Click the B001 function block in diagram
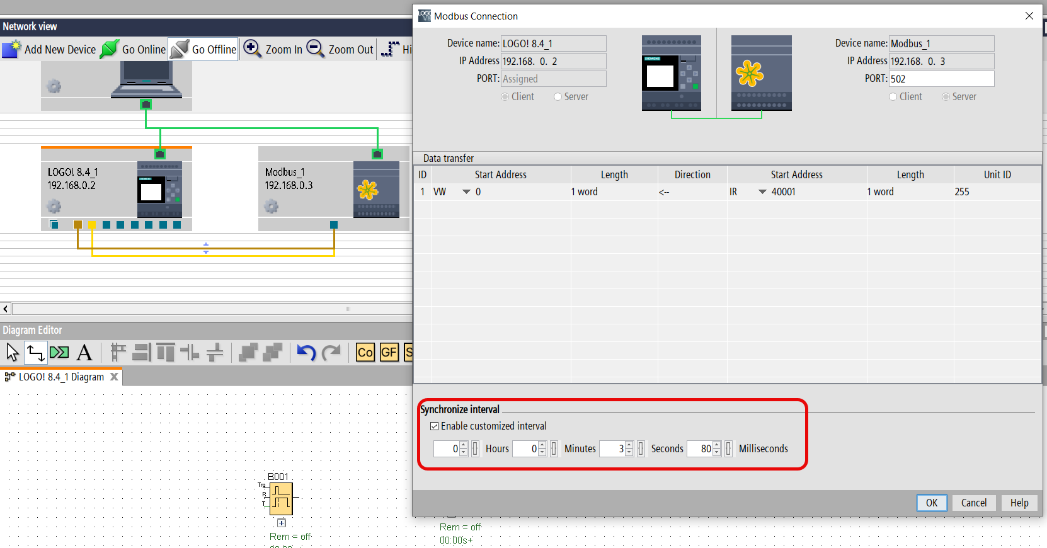The width and height of the screenshot is (1047, 548). [x=281, y=499]
